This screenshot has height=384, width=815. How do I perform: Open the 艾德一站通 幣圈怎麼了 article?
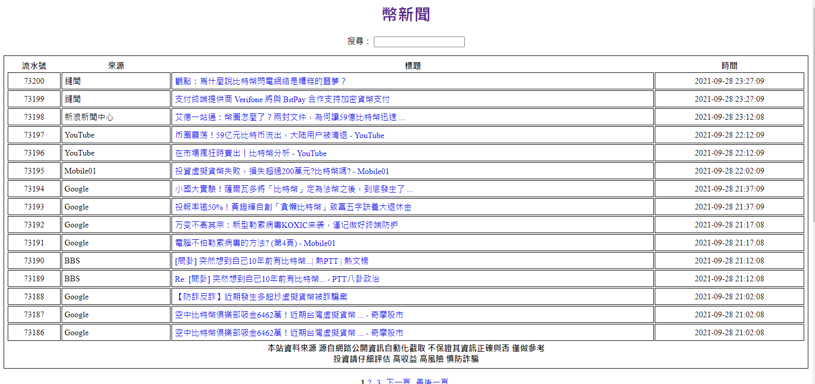tap(290, 117)
